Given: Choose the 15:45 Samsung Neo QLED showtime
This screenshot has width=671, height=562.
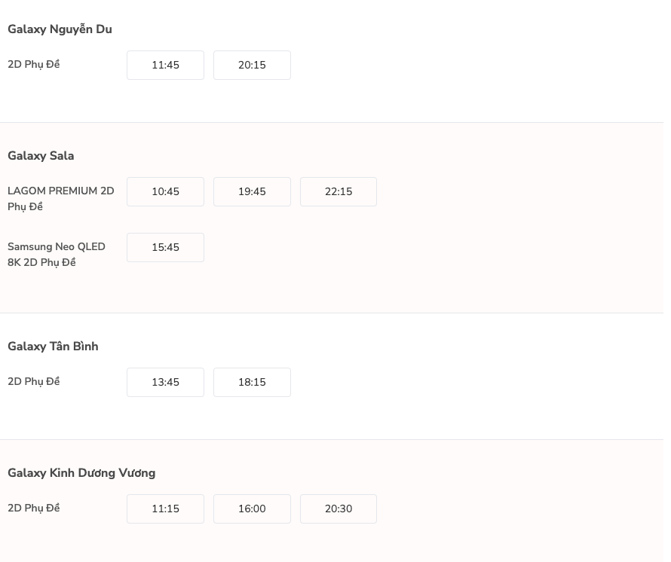Looking at the screenshot, I should (x=165, y=247).
